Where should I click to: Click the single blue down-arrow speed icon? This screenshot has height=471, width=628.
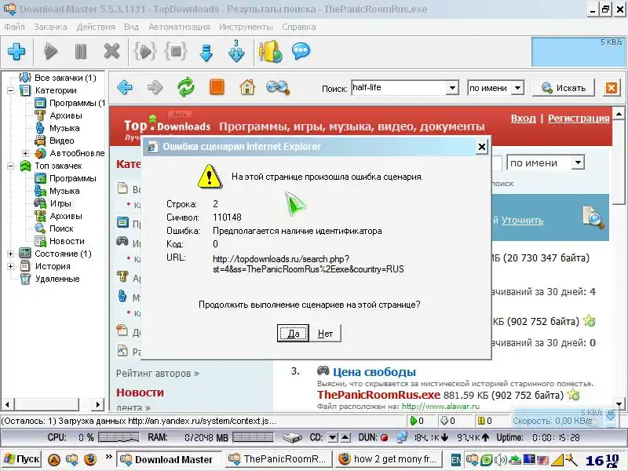click(206, 53)
